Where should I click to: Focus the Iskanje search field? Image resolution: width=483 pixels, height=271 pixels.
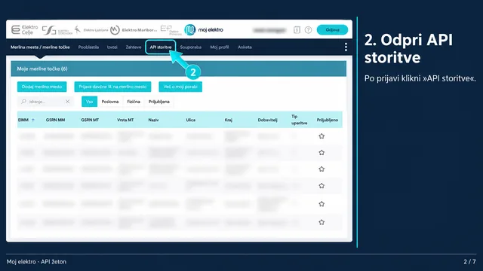(45, 102)
